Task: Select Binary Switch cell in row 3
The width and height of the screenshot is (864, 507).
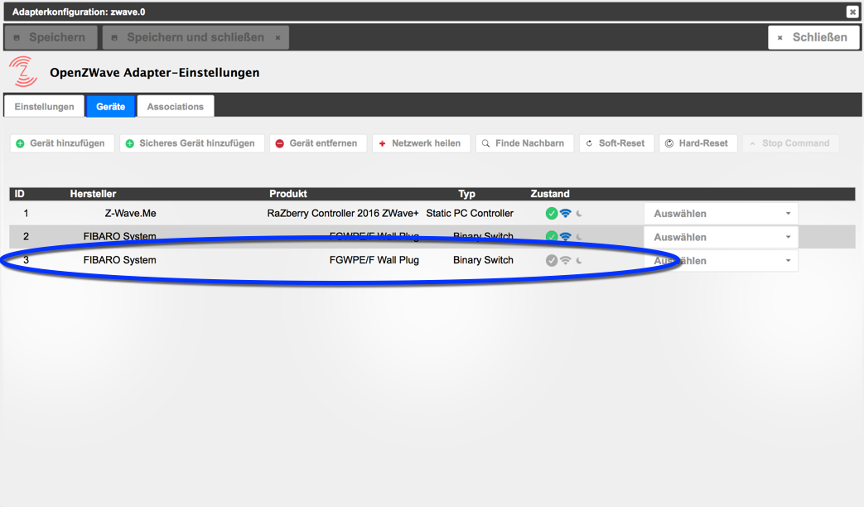Action: point(483,260)
